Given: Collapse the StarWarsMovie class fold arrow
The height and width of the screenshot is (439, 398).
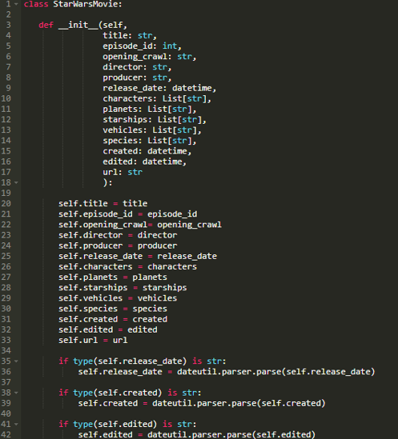Looking at the screenshot, I should (x=16, y=4).
